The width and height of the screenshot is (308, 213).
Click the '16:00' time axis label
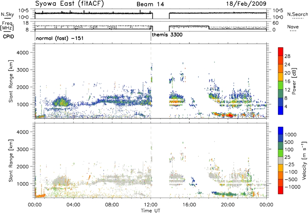[189, 205]
